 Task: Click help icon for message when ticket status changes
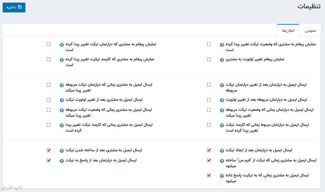click(x=222, y=45)
